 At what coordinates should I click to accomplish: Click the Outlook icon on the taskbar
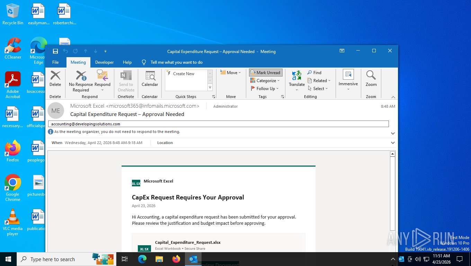pyautogui.click(x=193, y=259)
